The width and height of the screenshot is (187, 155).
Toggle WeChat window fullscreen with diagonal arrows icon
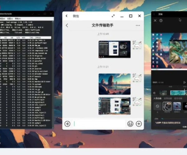click(x=113, y=16)
